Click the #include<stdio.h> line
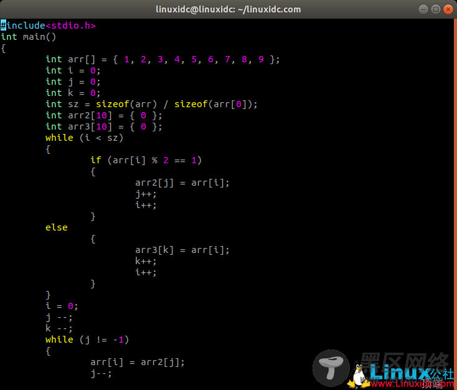The image size is (457, 390). coord(48,26)
